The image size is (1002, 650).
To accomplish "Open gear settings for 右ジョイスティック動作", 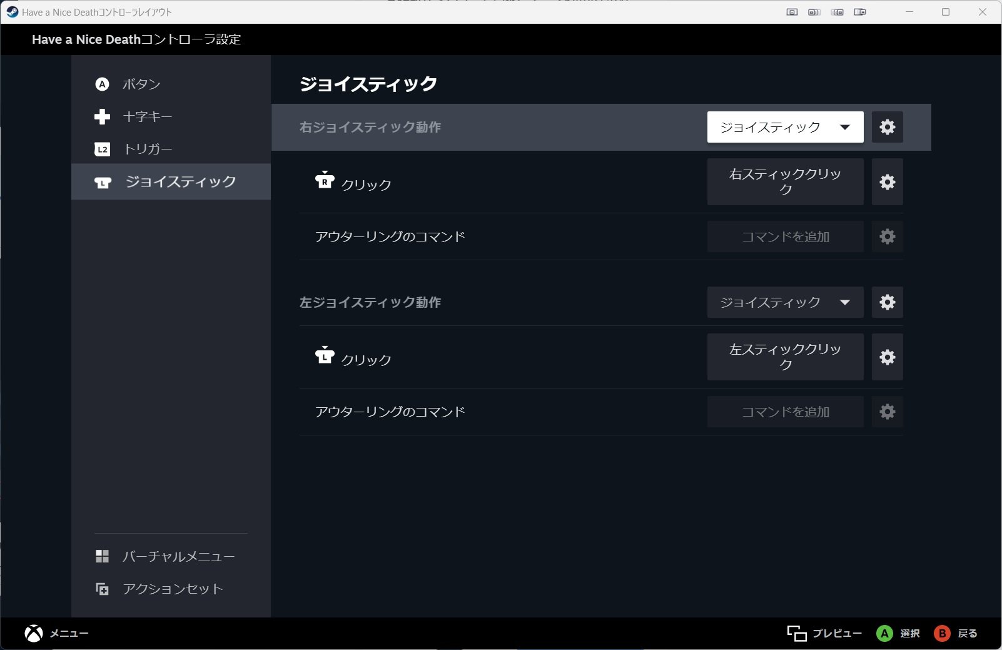I will (887, 127).
